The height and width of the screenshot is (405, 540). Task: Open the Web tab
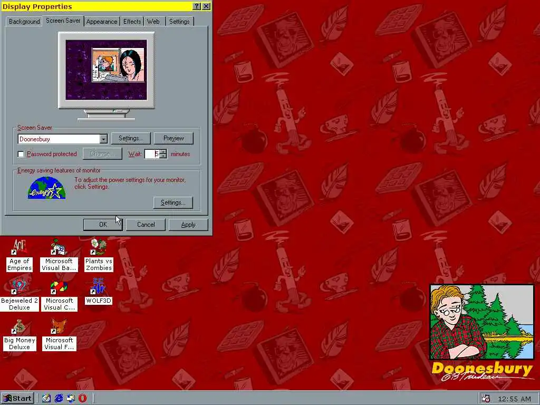(153, 21)
